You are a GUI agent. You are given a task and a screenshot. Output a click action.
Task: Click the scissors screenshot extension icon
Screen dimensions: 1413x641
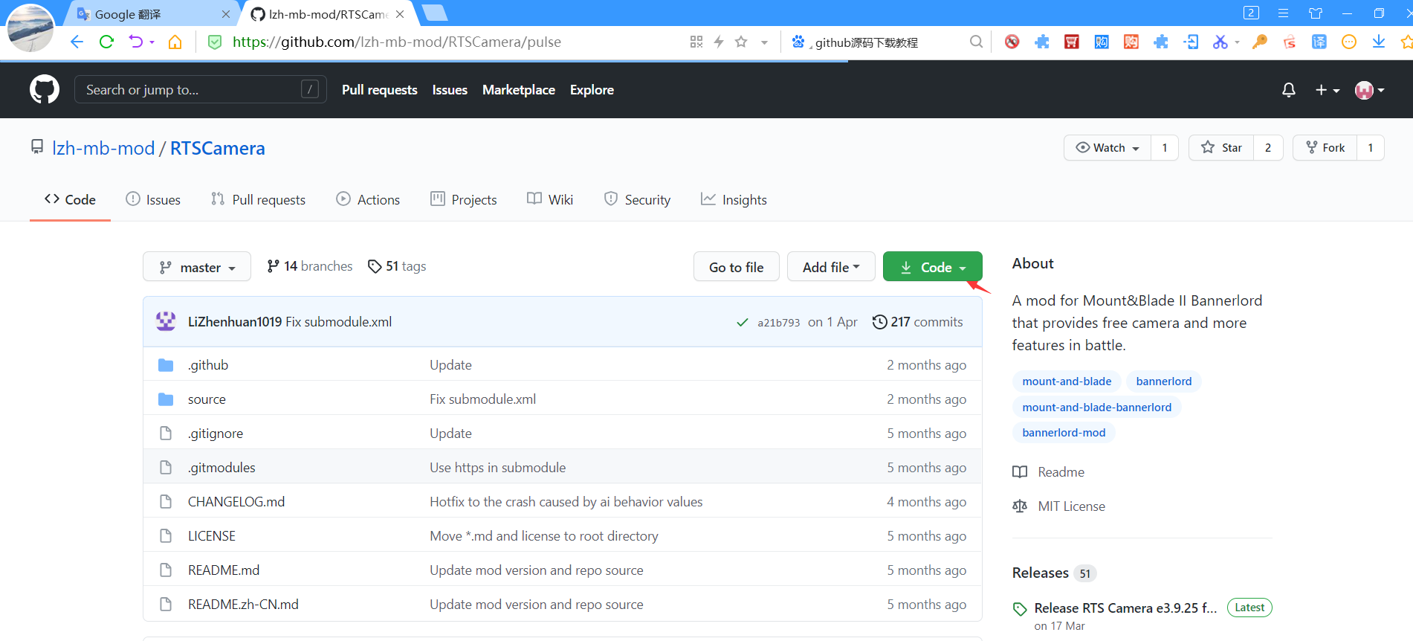pyautogui.click(x=1220, y=42)
